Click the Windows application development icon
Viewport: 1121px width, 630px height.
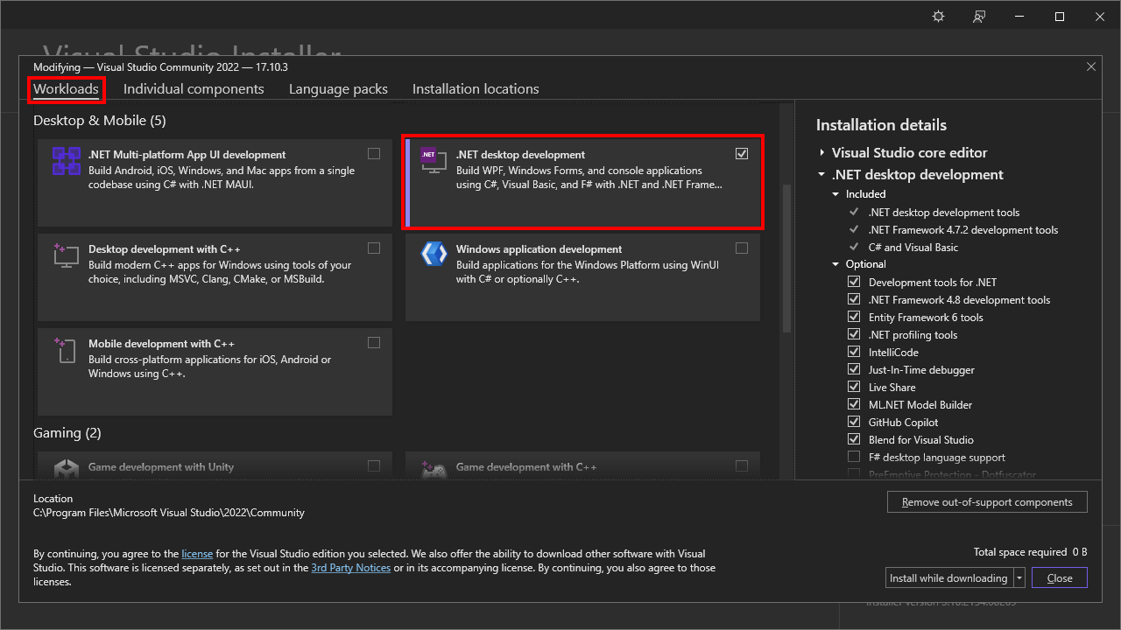click(434, 255)
